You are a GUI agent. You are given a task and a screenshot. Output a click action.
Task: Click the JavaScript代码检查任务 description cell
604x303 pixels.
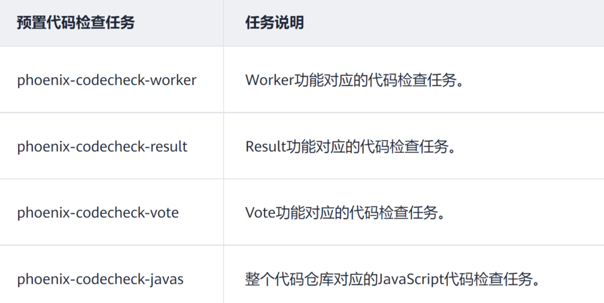coord(393,279)
